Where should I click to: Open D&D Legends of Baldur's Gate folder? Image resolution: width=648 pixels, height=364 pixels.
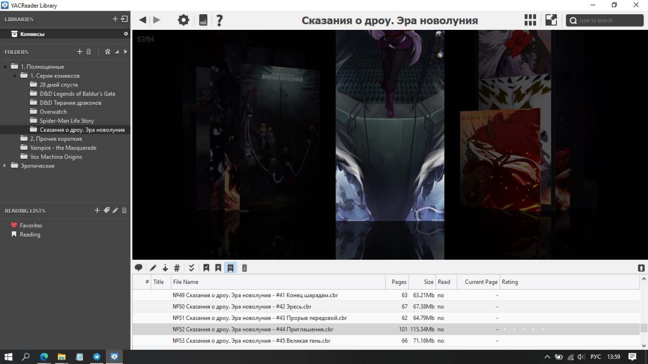point(77,94)
